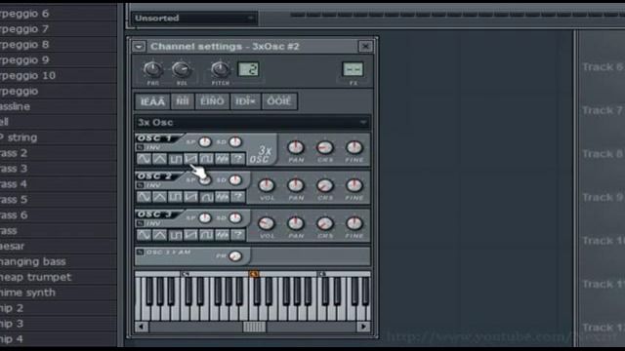This screenshot has height=351, width=625.
Task: Switch to third channel settings tab
Action: point(212,101)
